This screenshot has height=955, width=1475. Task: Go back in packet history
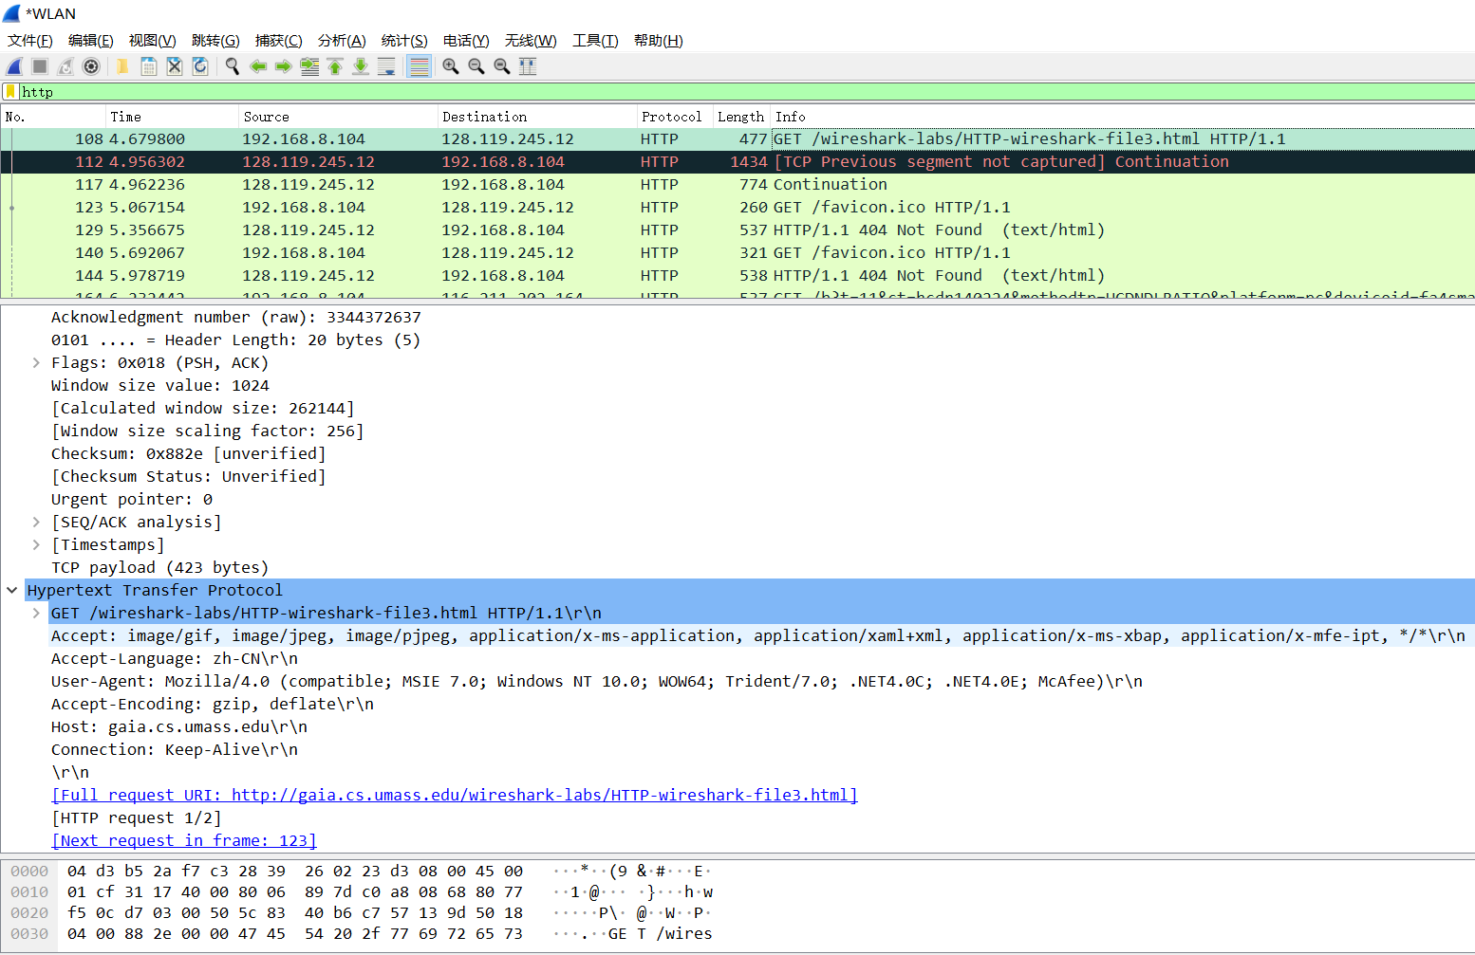tap(258, 66)
